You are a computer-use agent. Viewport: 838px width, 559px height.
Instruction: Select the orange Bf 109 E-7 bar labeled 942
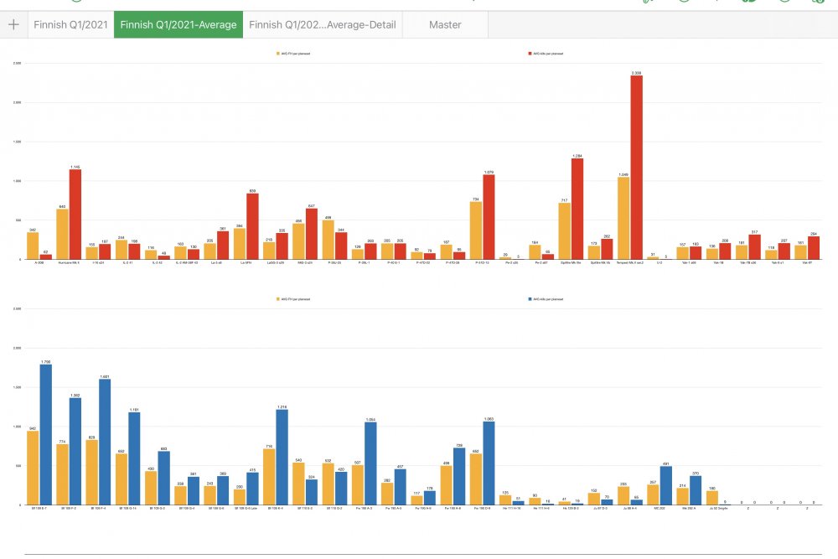[x=33, y=468]
